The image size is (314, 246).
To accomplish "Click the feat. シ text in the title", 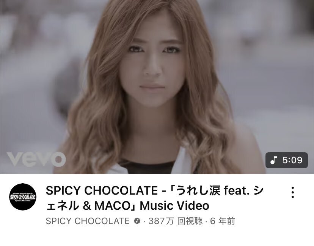I will click(x=243, y=190).
